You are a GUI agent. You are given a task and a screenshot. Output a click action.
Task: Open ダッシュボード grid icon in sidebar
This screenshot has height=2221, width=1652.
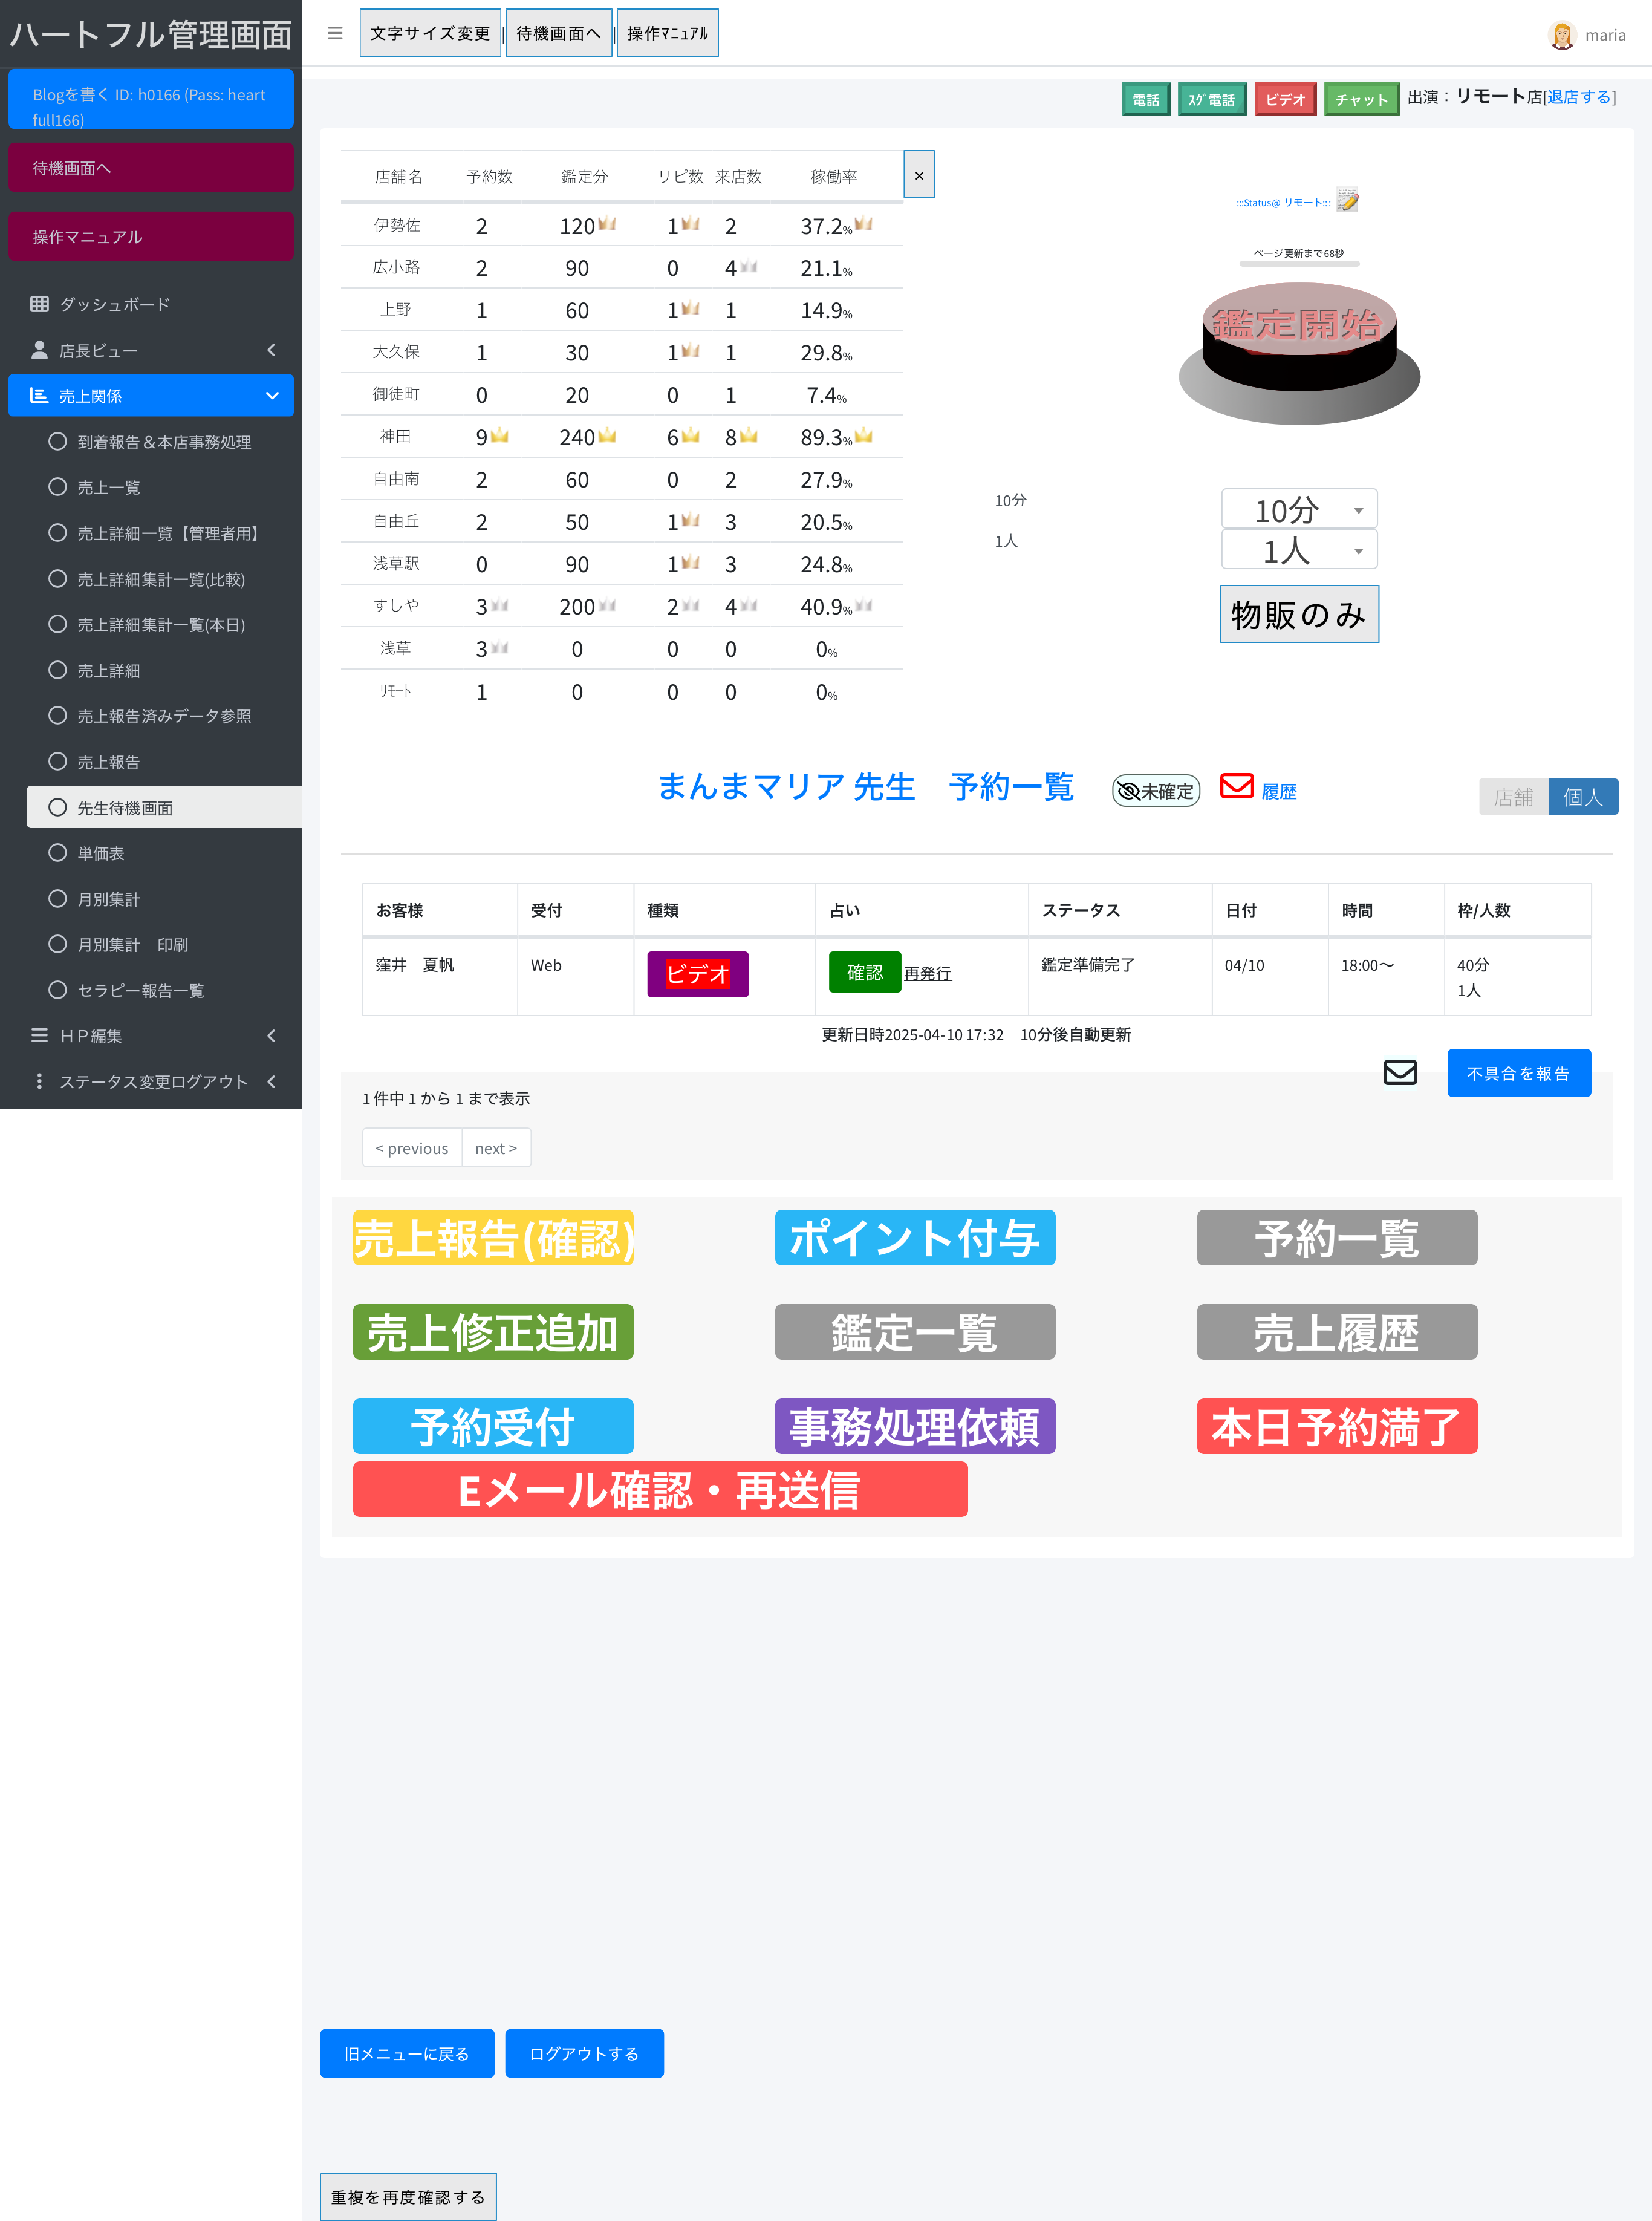[x=40, y=304]
